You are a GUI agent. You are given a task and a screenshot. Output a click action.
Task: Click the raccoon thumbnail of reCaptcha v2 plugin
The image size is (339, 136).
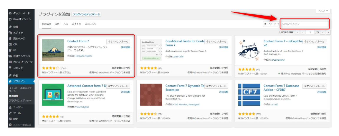coord(249,50)
